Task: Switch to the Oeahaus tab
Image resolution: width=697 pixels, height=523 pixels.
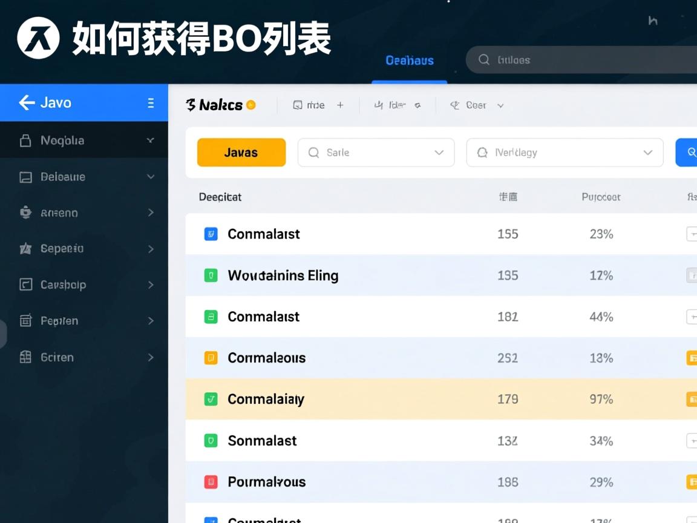Action: (x=410, y=60)
